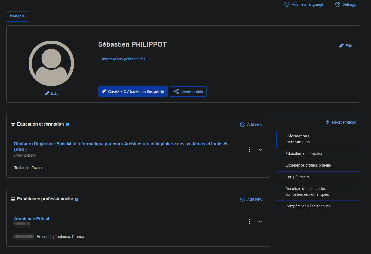Viewport: 371px width, 254px height.
Task: Click the Expérience professionnelle section heading
Action: pyautogui.click(x=45, y=199)
